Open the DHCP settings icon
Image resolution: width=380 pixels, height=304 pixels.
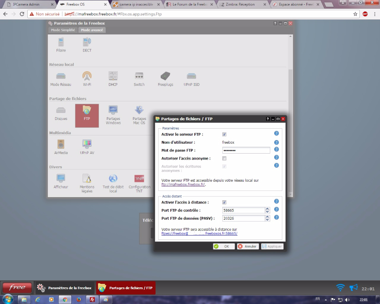click(x=113, y=79)
